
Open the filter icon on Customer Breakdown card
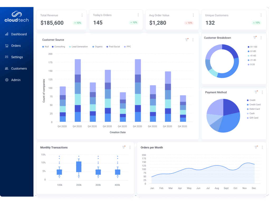tap(255, 38)
